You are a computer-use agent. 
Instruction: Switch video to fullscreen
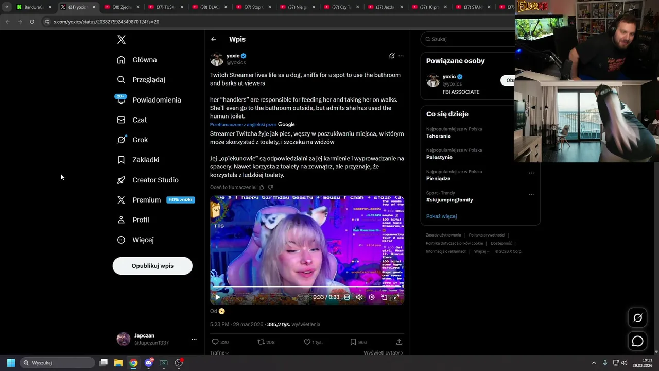396,297
